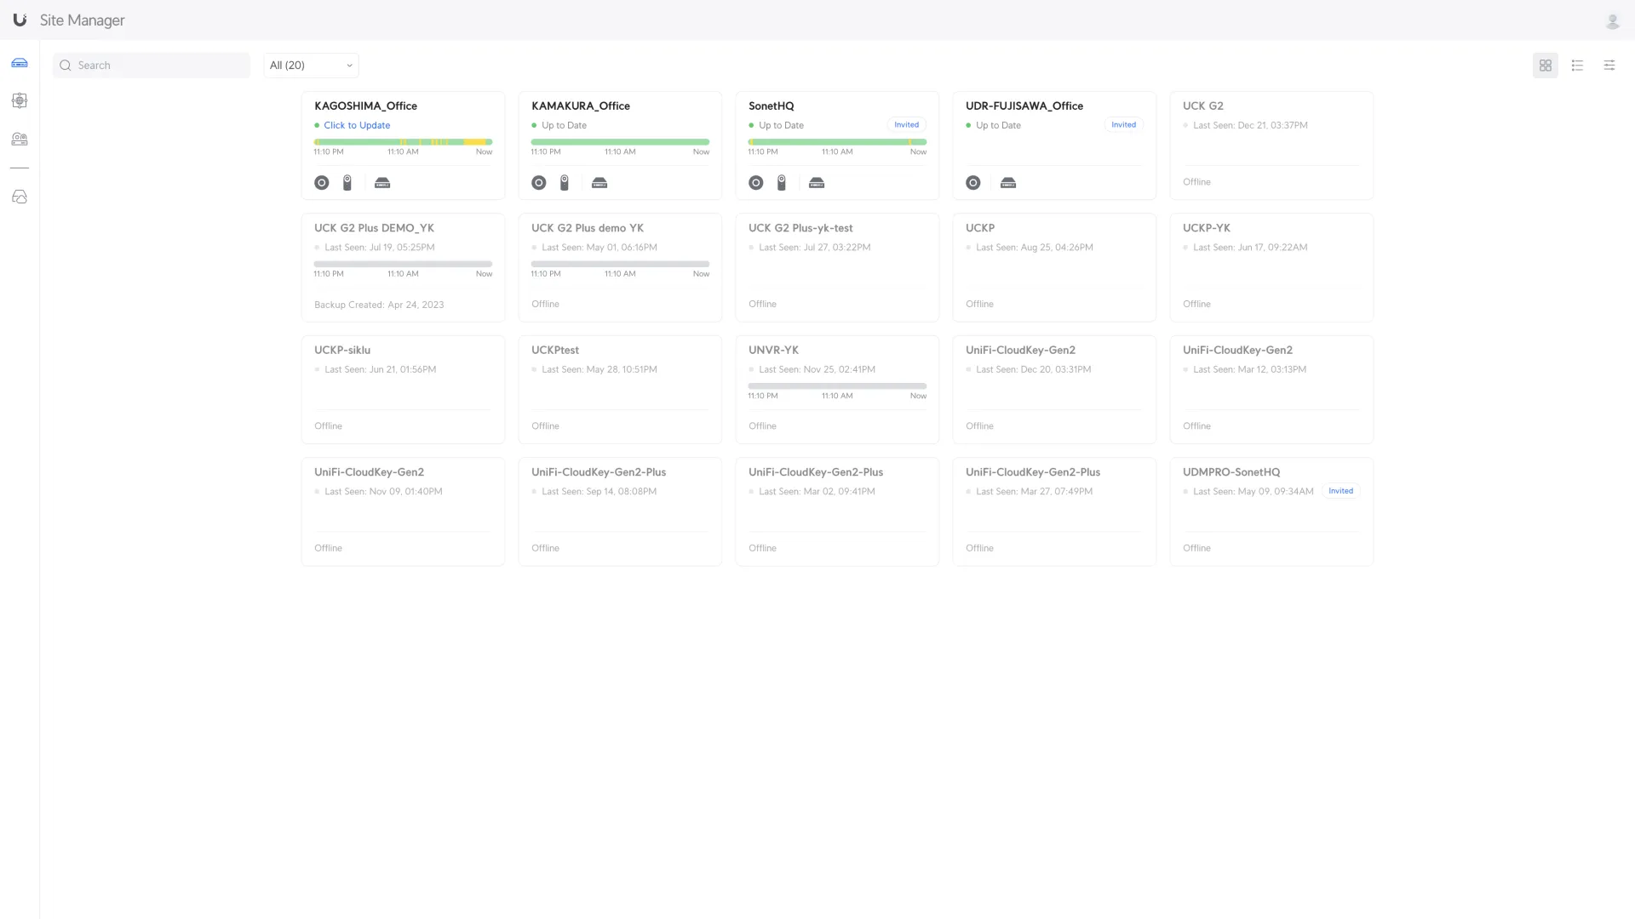Select the UNVR-YK card title

click(x=773, y=350)
